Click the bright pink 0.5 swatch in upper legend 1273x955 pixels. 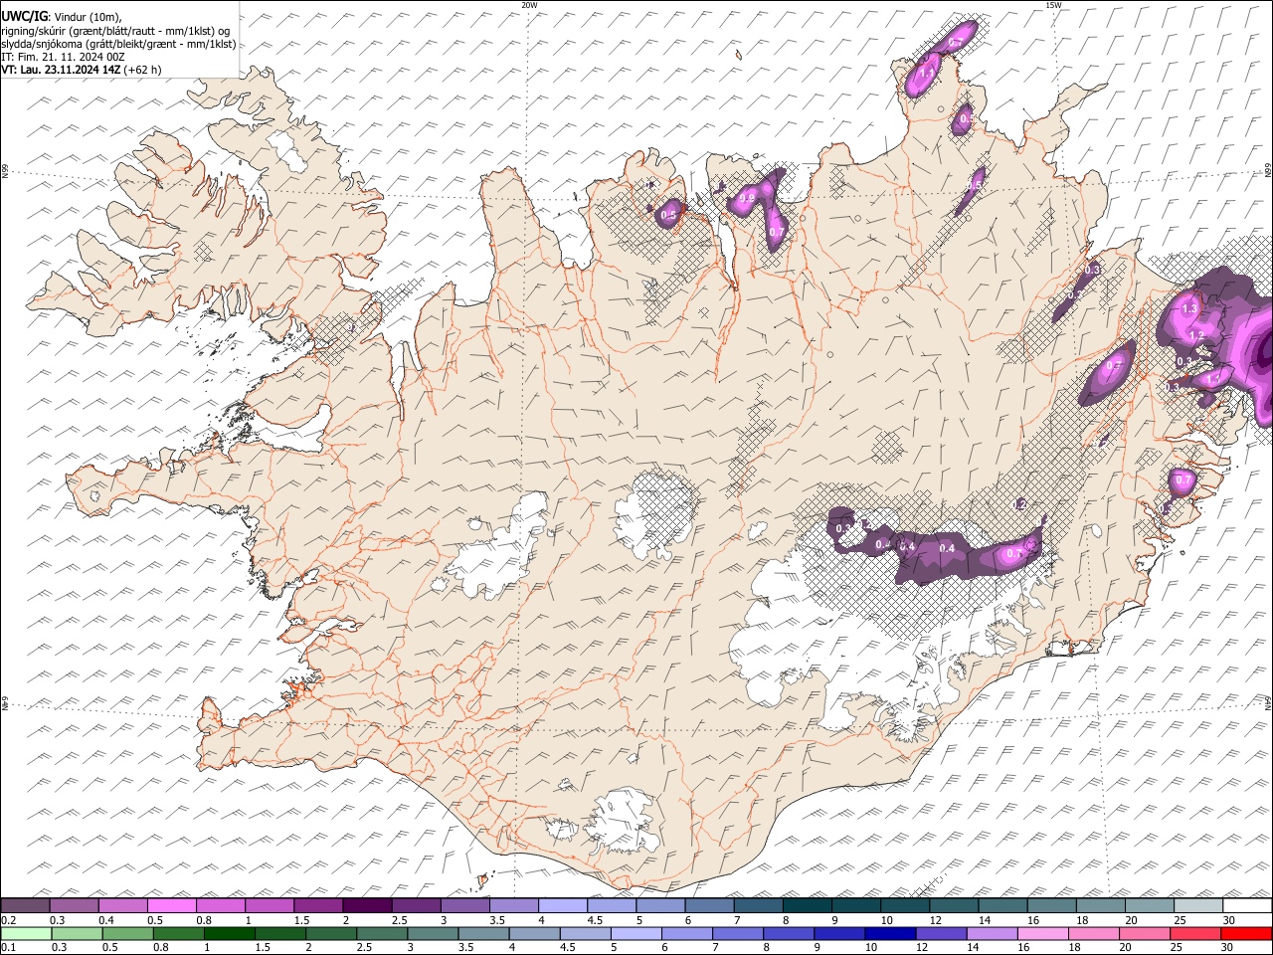click(171, 906)
